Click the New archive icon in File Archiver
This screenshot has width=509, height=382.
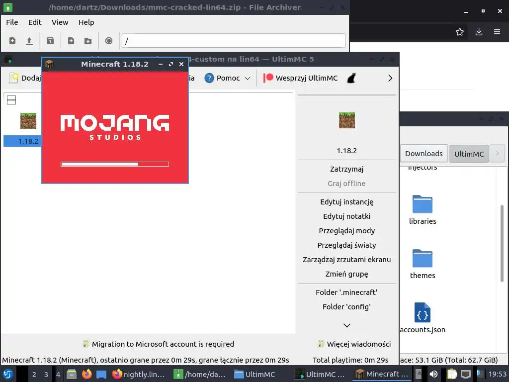point(12,41)
